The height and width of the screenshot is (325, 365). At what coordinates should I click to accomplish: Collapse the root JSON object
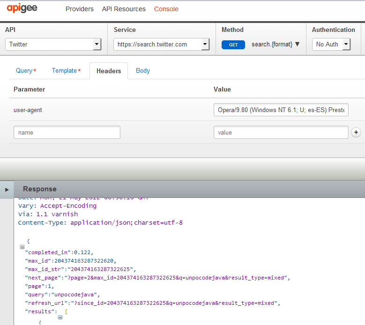[22, 247]
